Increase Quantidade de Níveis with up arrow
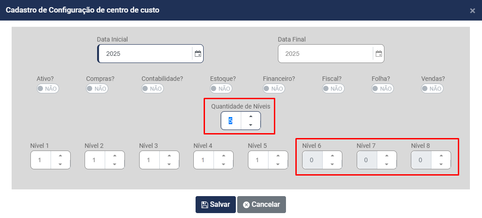Screen dimensions: 482x218 (x=251, y=117)
